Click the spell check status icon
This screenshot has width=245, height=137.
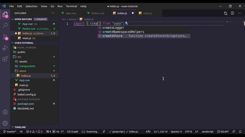click(148, 132)
